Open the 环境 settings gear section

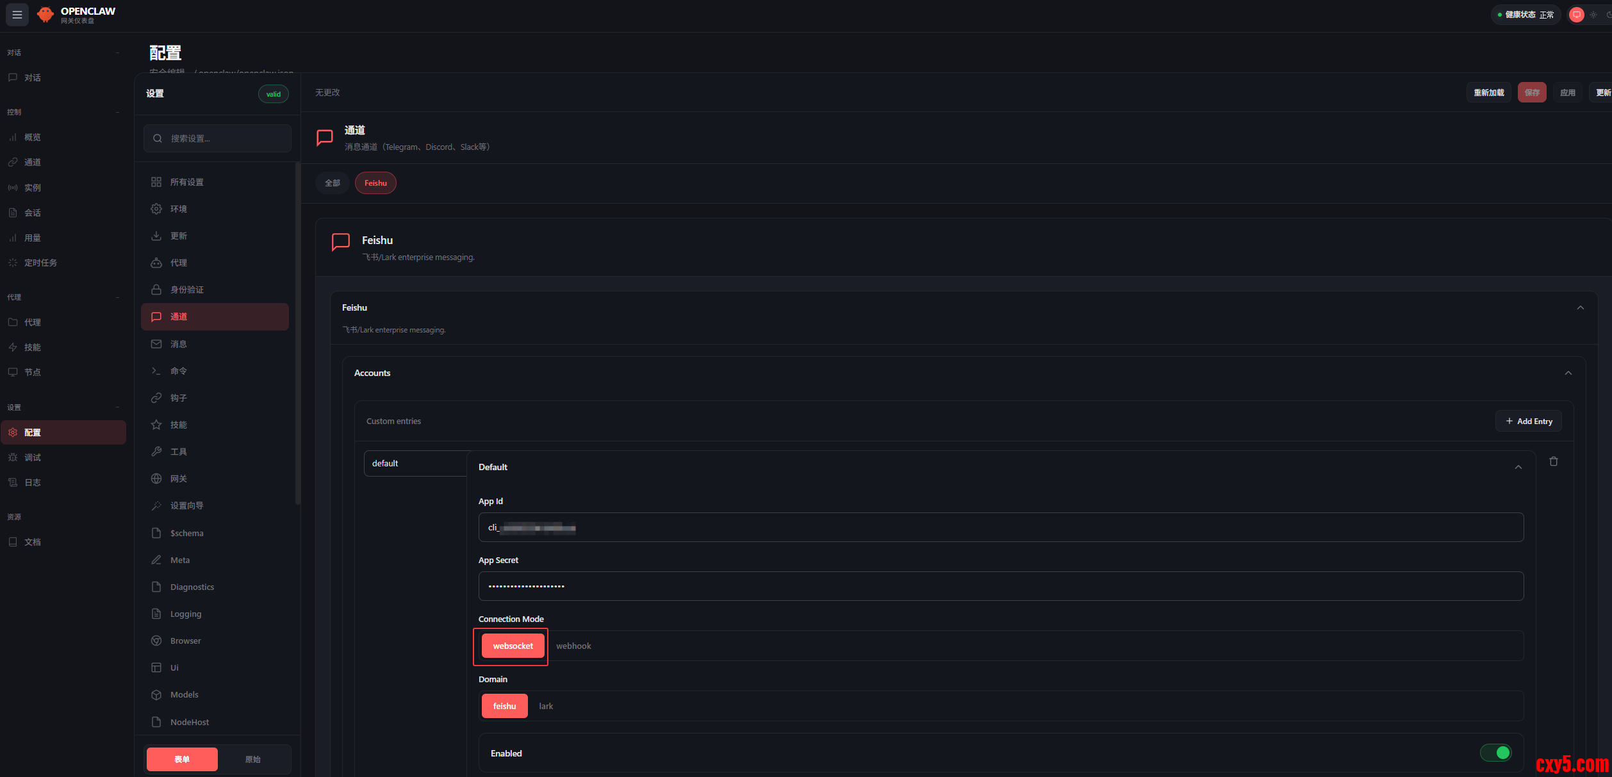[x=179, y=209]
